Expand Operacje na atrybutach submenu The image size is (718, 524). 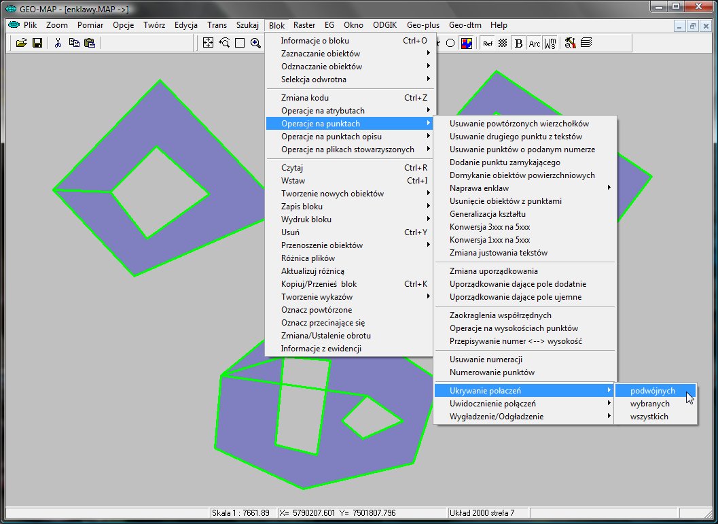pyautogui.click(x=350, y=110)
